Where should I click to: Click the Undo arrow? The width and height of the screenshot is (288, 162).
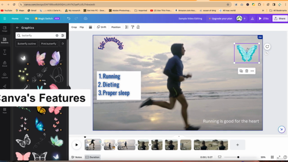[68, 18]
